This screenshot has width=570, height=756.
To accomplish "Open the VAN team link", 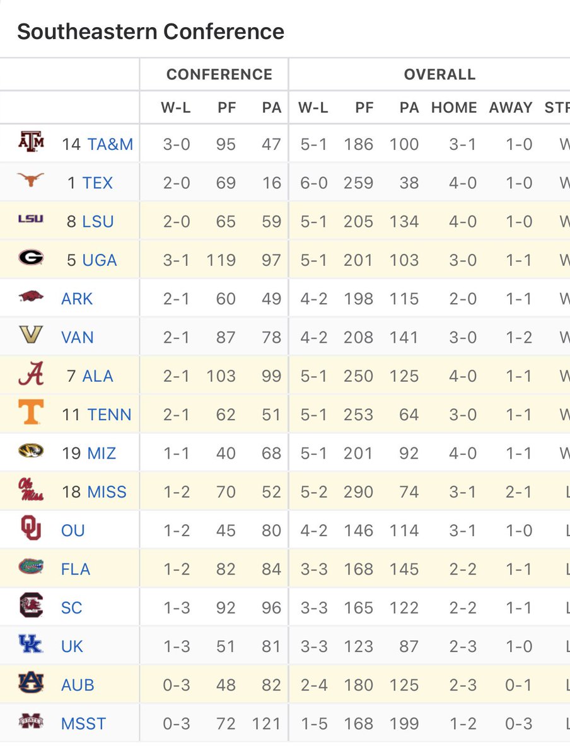I will coord(78,338).
